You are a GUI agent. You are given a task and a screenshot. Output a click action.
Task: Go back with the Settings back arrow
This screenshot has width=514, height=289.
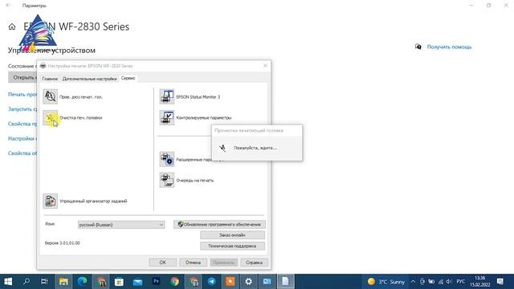[x=8, y=6]
